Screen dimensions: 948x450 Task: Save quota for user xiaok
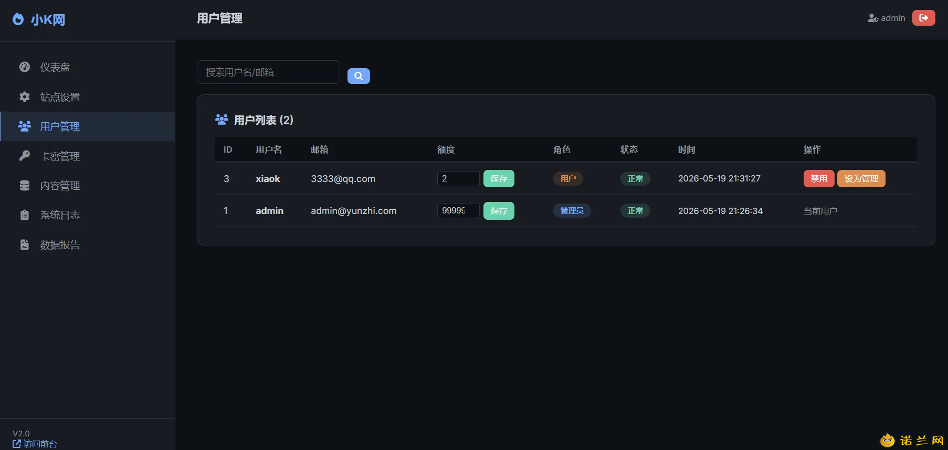[x=499, y=178]
